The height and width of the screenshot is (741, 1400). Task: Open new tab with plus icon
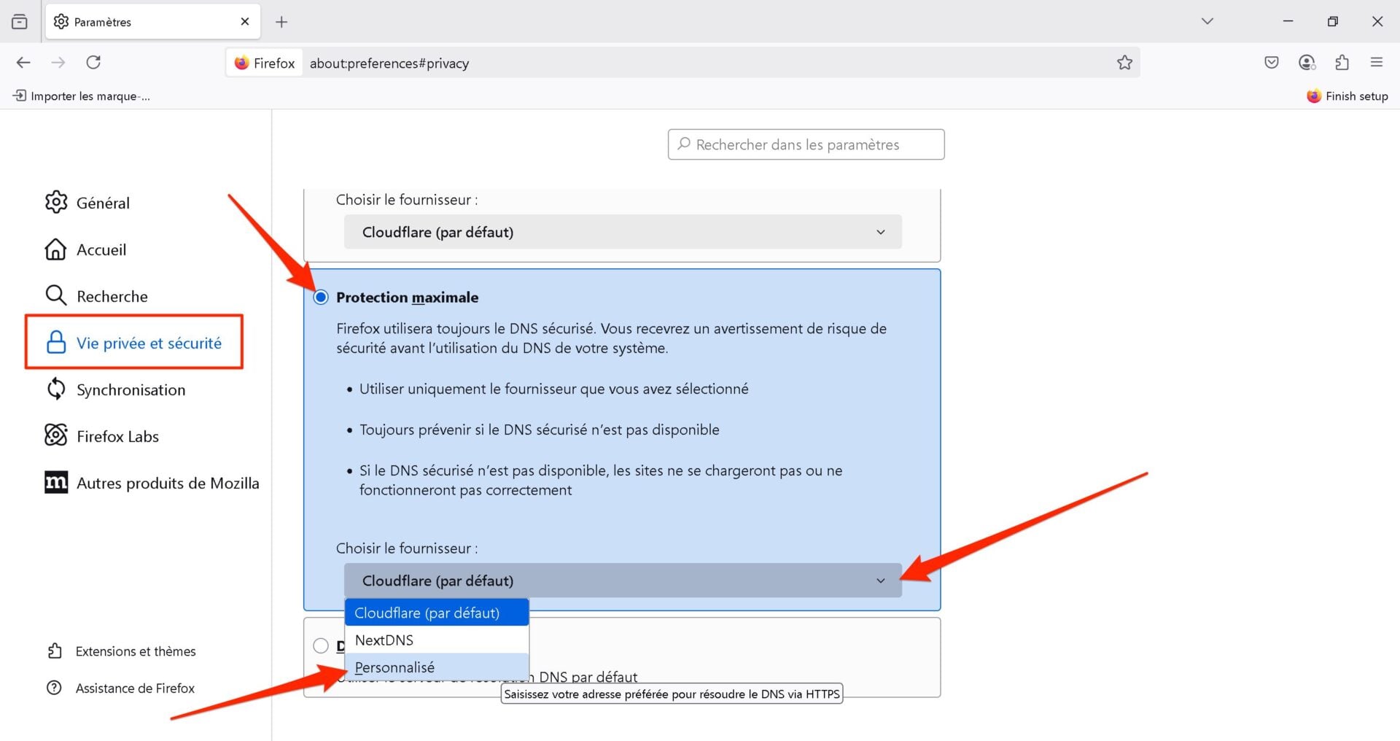point(281,22)
